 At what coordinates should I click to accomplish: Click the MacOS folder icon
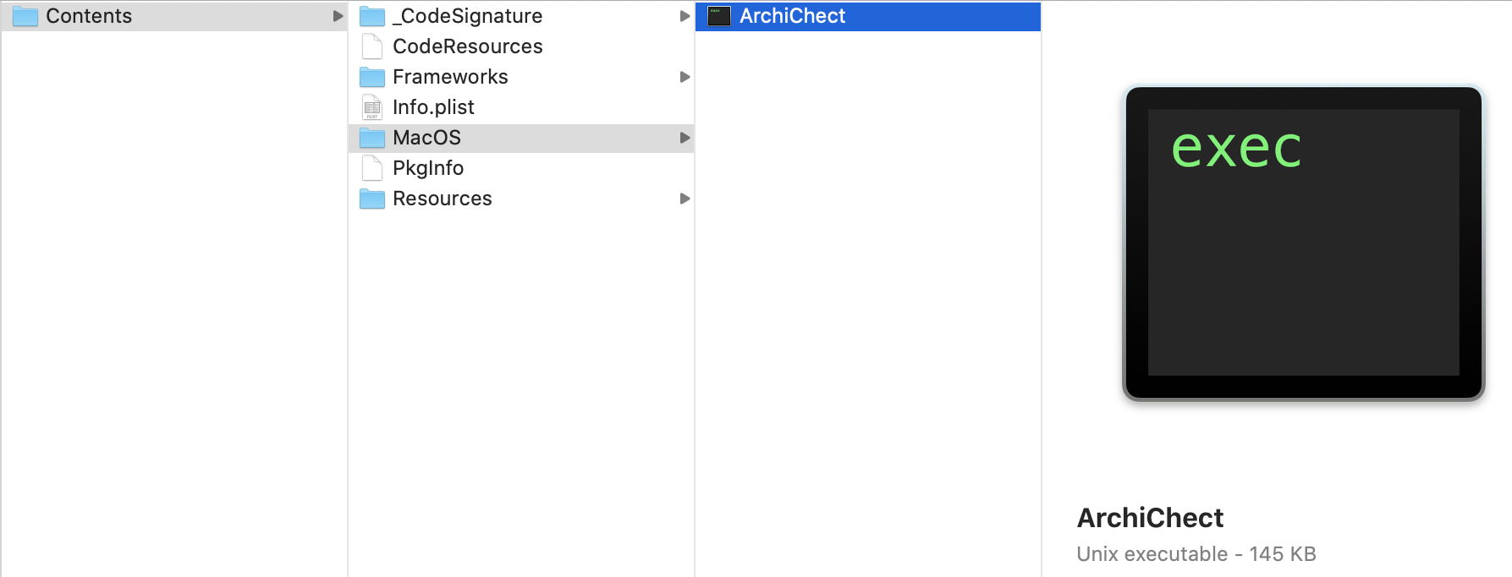(372, 138)
